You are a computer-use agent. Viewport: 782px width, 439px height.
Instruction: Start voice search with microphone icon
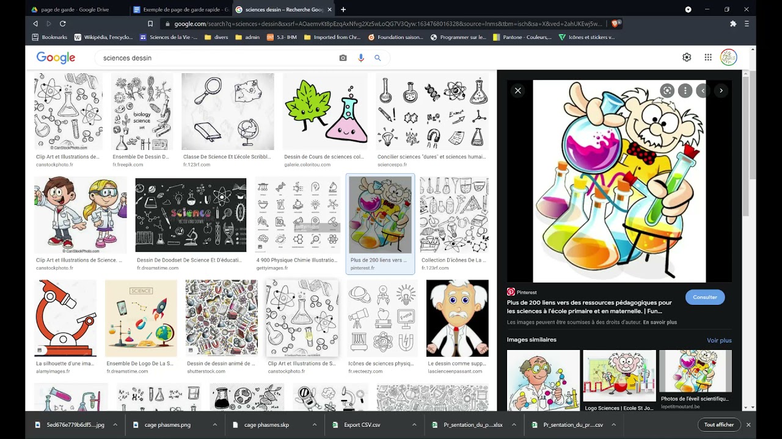(x=360, y=58)
